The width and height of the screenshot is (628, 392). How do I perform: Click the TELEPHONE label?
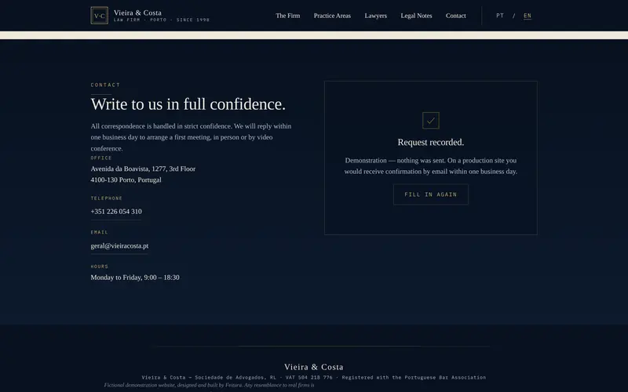[107, 198]
